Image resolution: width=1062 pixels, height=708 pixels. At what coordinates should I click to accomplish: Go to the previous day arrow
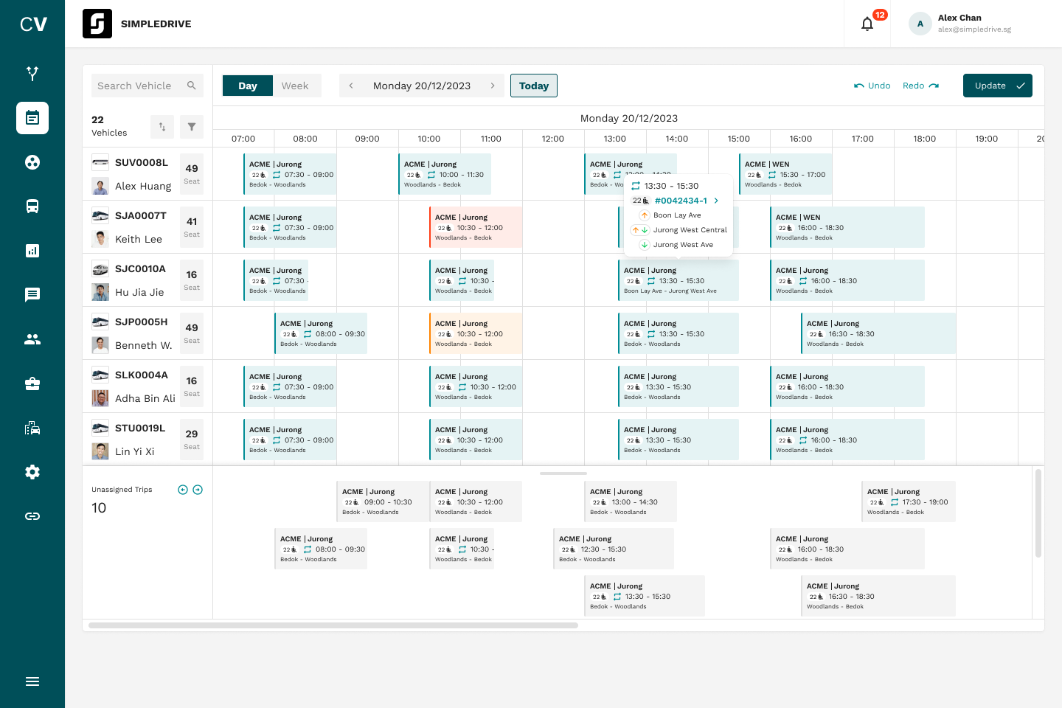pyautogui.click(x=351, y=86)
